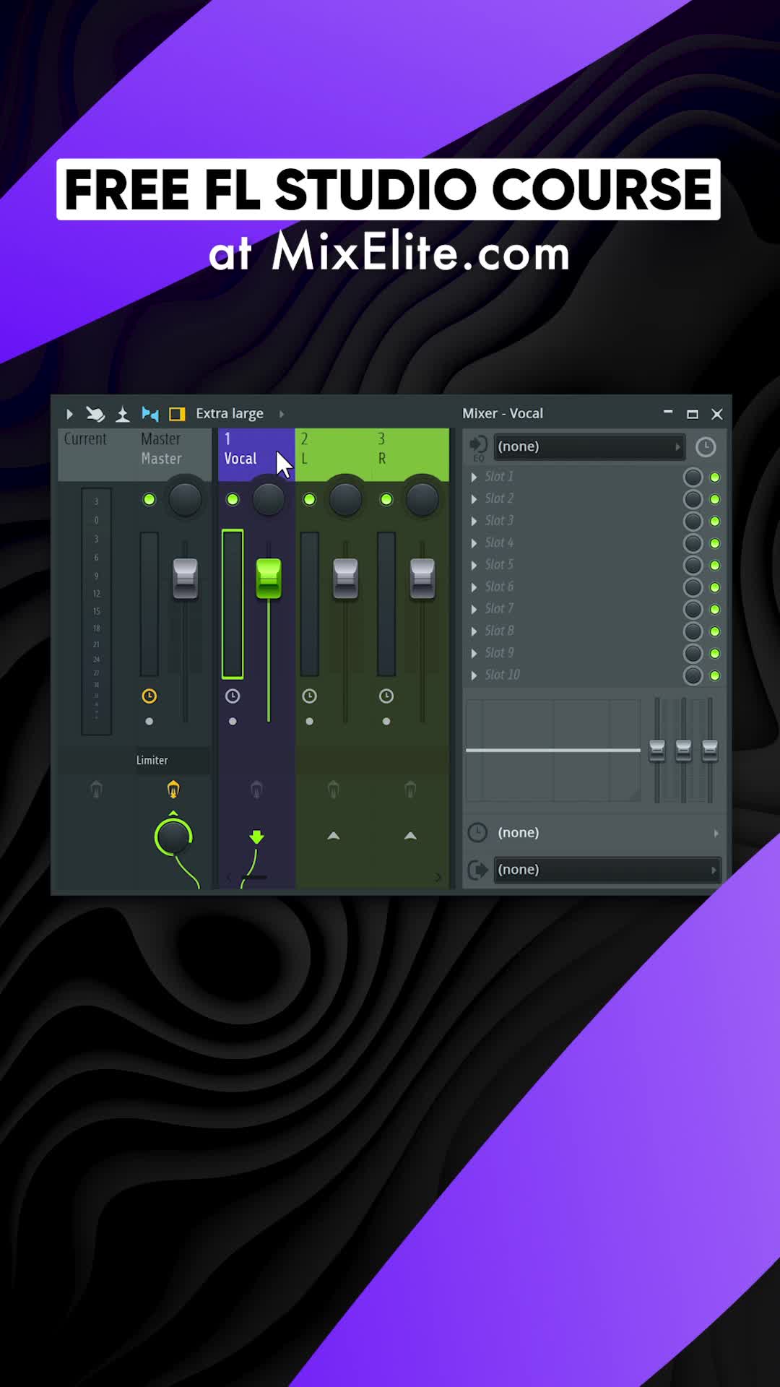This screenshot has height=1387, width=780.
Task: Open the mixer options menu arrow
Action: pos(69,414)
